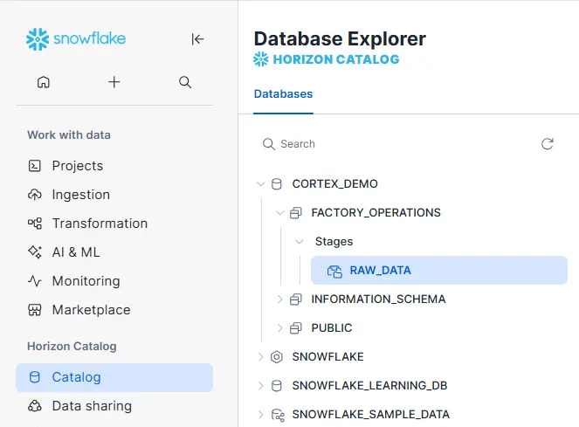Image resolution: width=579 pixels, height=427 pixels.
Task: Open the Home icon
Action: [44, 82]
